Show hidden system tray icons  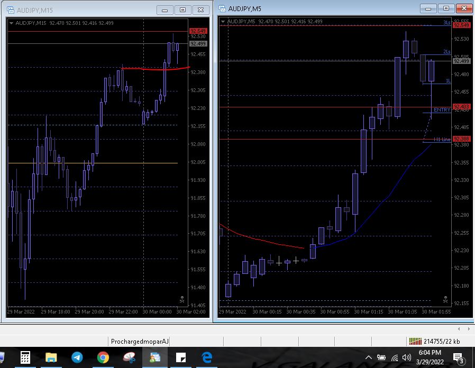pyautogui.click(x=368, y=358)
